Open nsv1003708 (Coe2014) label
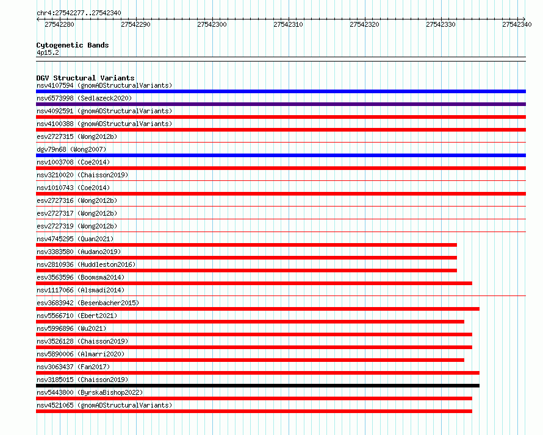Viewport: 543px width, 435px height. pos(73,162)
